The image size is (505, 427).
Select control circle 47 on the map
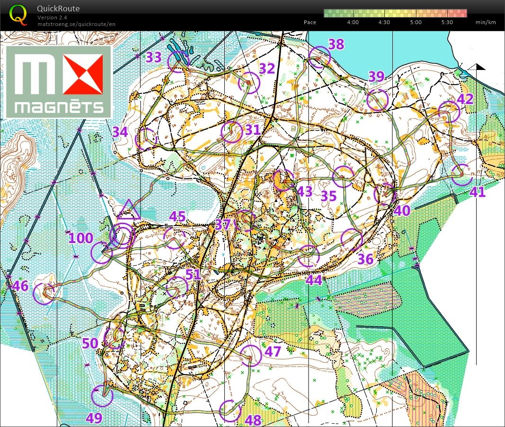point(250,356)
